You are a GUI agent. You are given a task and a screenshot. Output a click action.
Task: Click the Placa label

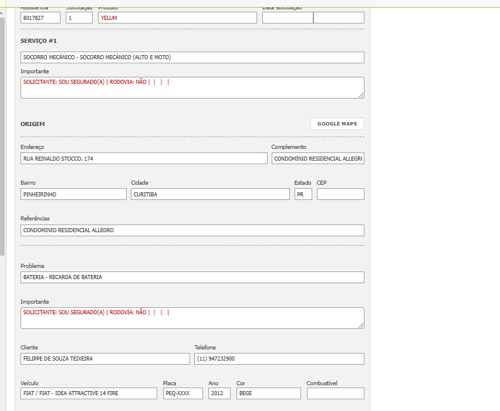170,383
